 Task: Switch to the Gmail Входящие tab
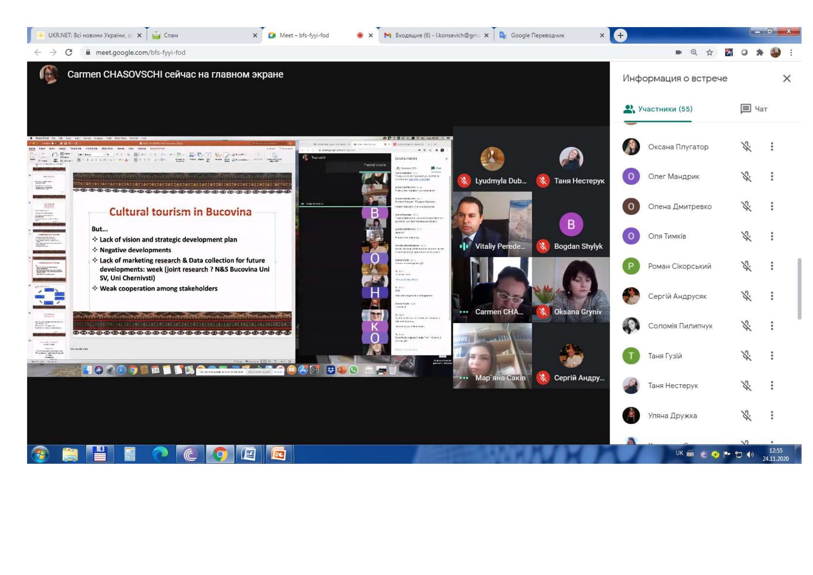pyautogui.click(x=436, y=35)
